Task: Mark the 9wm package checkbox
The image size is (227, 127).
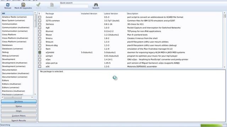Action: (40, 49)
